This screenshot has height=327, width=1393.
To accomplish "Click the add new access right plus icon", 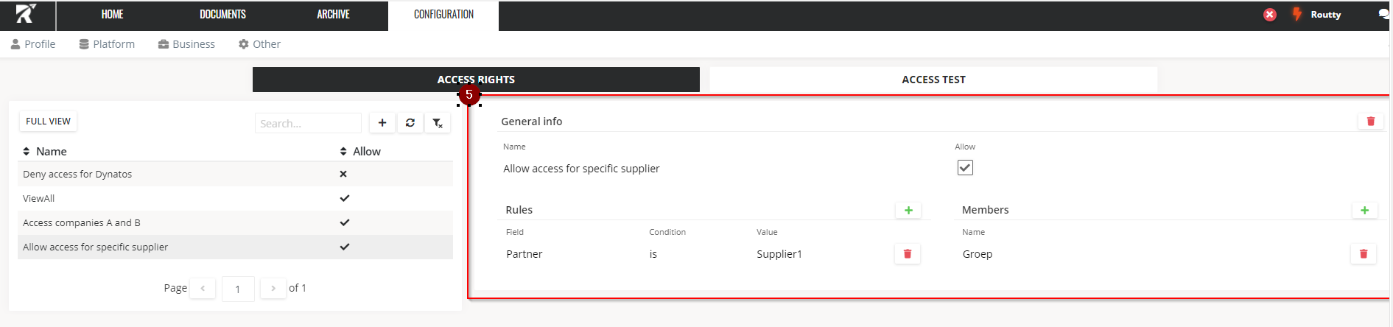I will pos(382,123).
